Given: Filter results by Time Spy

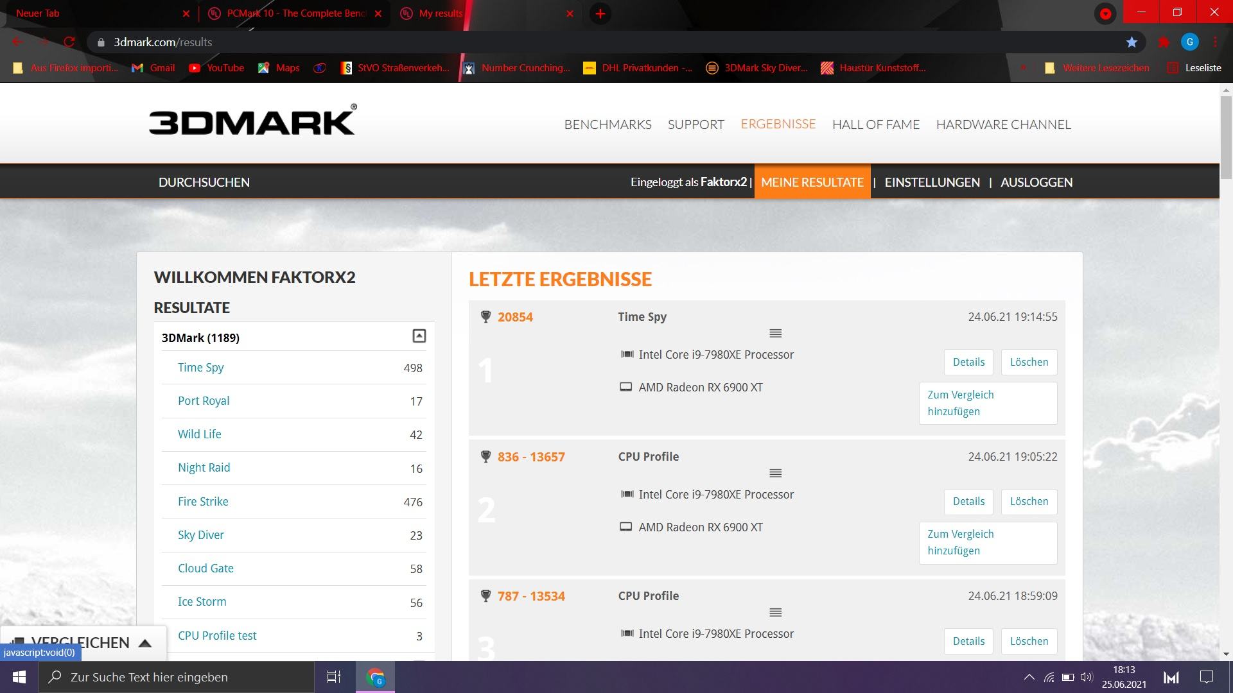Looking at the screenshot, I should 200,368.
